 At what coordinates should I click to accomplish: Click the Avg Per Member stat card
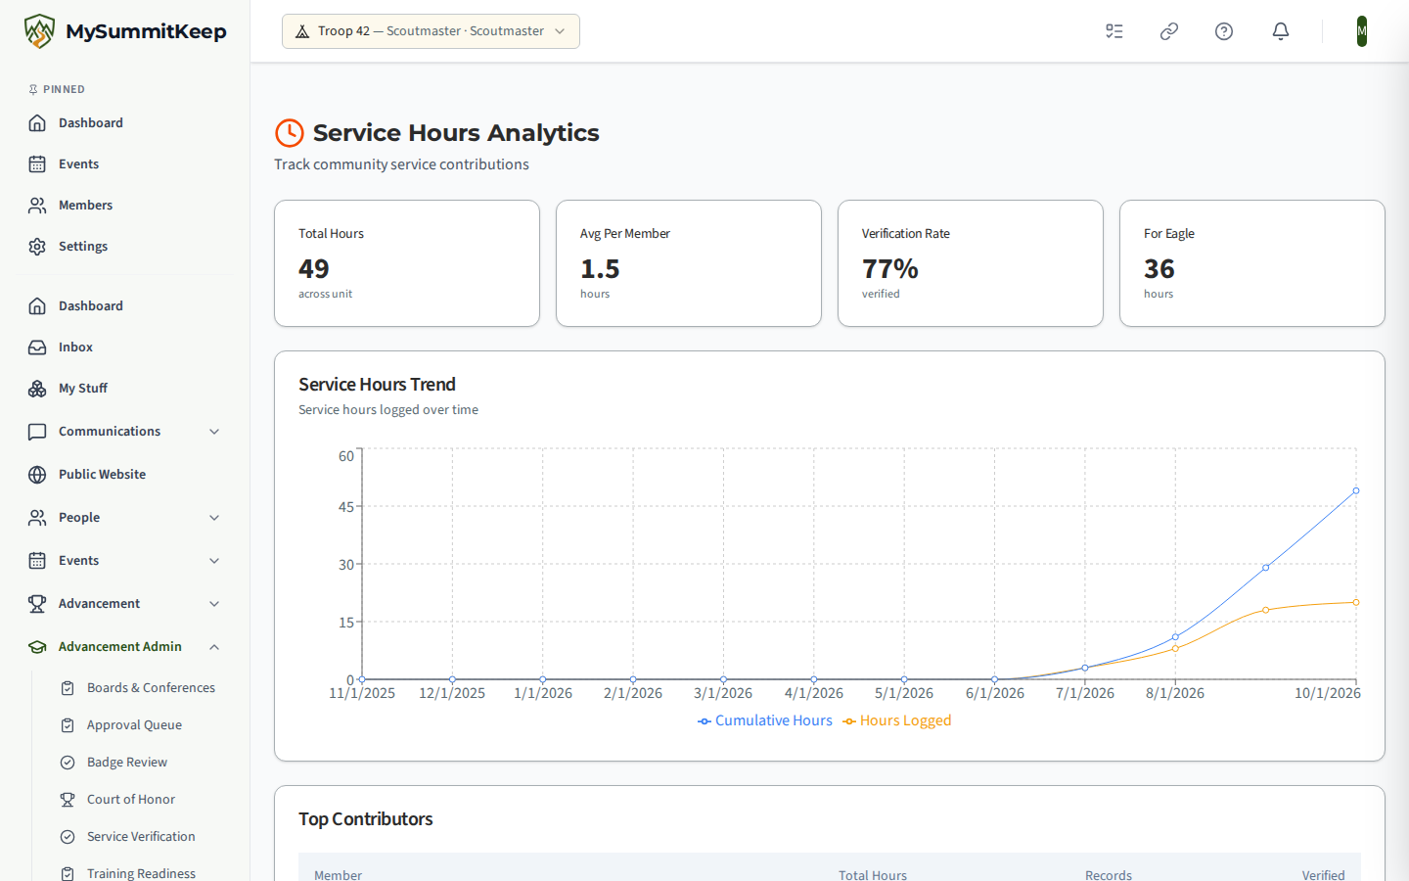click(x=689, y=263)
